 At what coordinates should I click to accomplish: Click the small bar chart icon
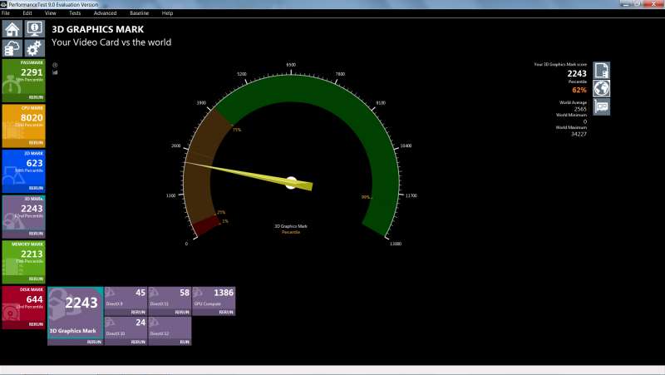coord(56,72)
